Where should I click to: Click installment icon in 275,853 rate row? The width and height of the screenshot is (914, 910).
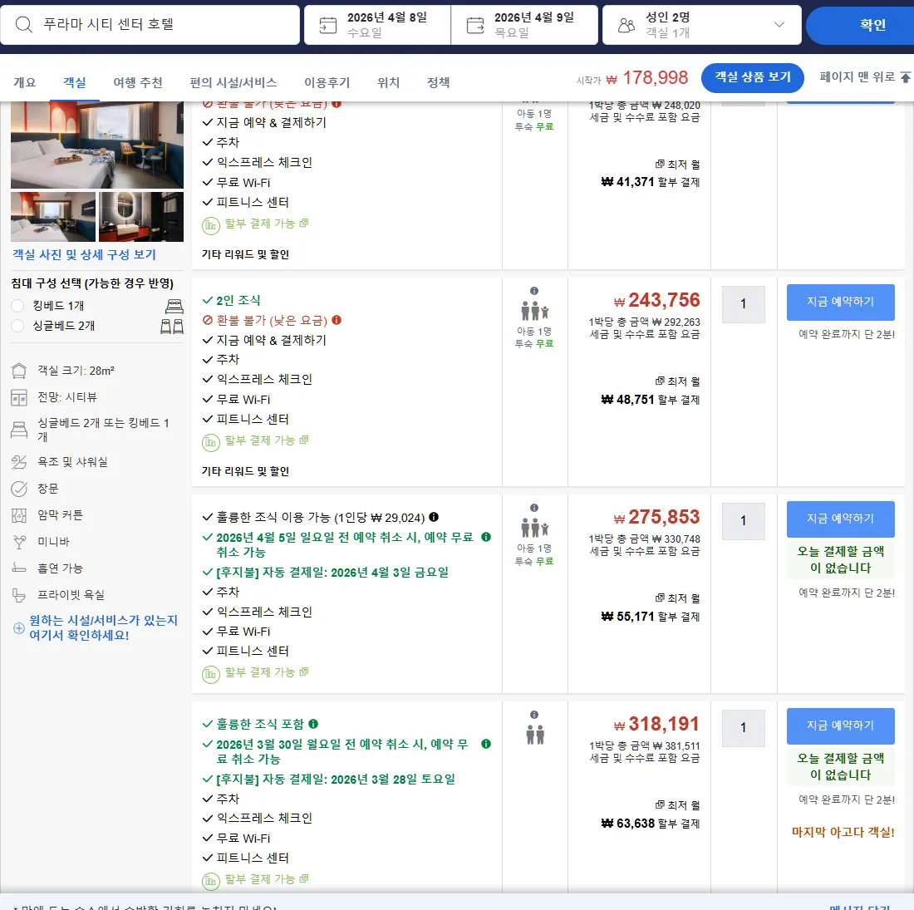click(210, 675)
